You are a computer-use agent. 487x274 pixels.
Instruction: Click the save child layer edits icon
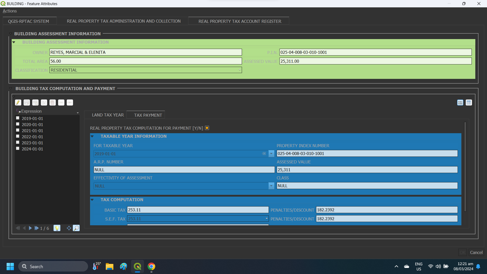click(27, 102)
